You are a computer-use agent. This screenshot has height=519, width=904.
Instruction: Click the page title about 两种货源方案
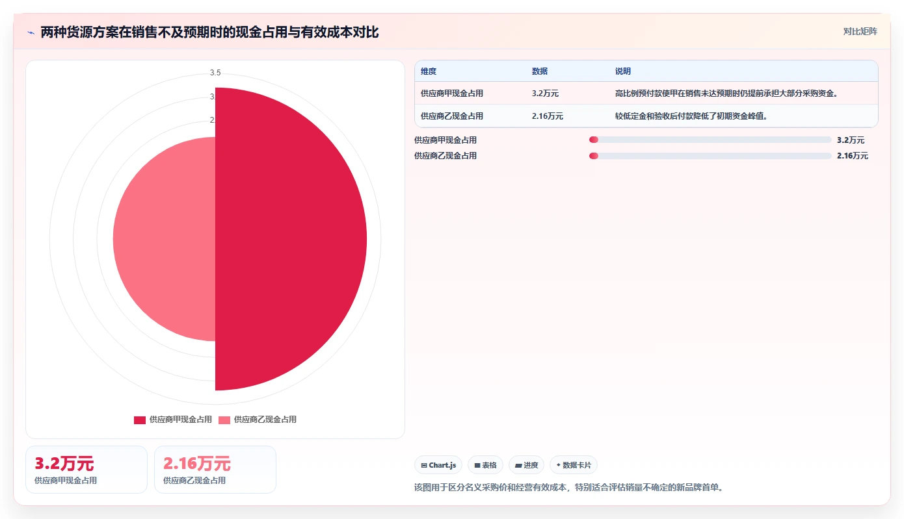(209, 32)
